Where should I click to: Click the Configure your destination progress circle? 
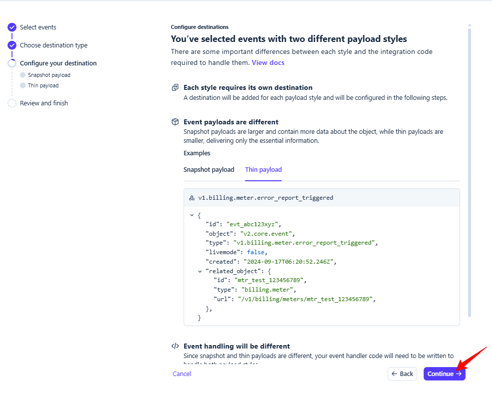click(x=12, y=63)
